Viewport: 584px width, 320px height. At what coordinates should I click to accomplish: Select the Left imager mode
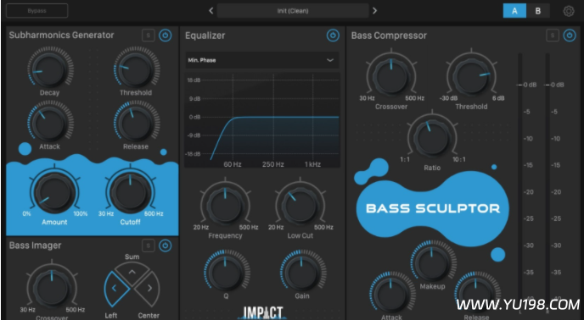point(116,288)
